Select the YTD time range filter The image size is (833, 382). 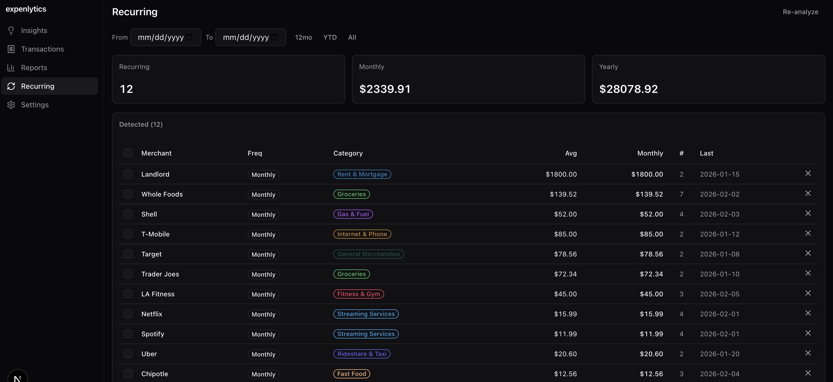pyautogui.click(x=329, y=37)
